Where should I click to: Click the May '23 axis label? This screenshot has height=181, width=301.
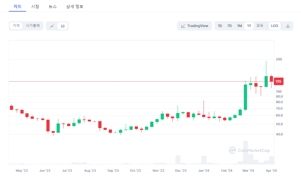[x=22, y=170]
